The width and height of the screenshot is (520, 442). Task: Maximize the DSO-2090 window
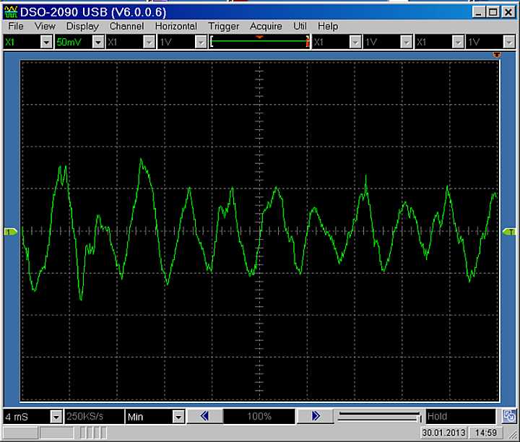tap(493, 12)
